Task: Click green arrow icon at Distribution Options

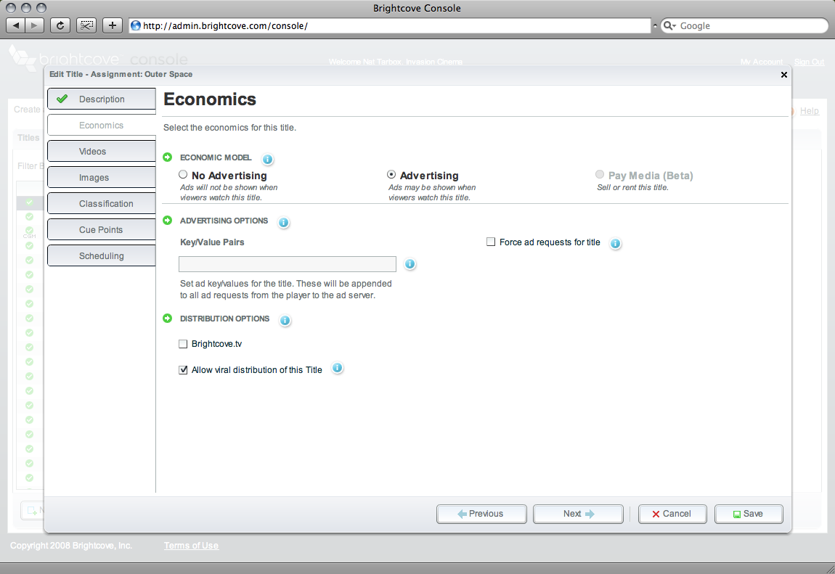Action: [168, 318]
